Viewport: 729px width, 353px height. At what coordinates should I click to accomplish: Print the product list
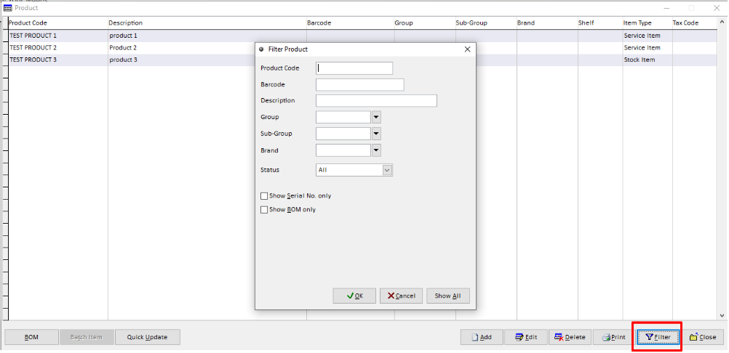tap(614, 337)
